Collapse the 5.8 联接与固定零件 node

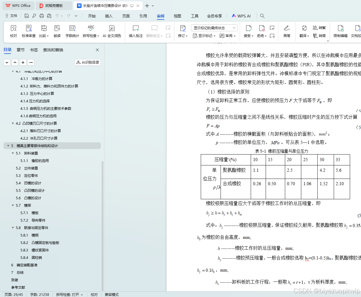[13, 228]
